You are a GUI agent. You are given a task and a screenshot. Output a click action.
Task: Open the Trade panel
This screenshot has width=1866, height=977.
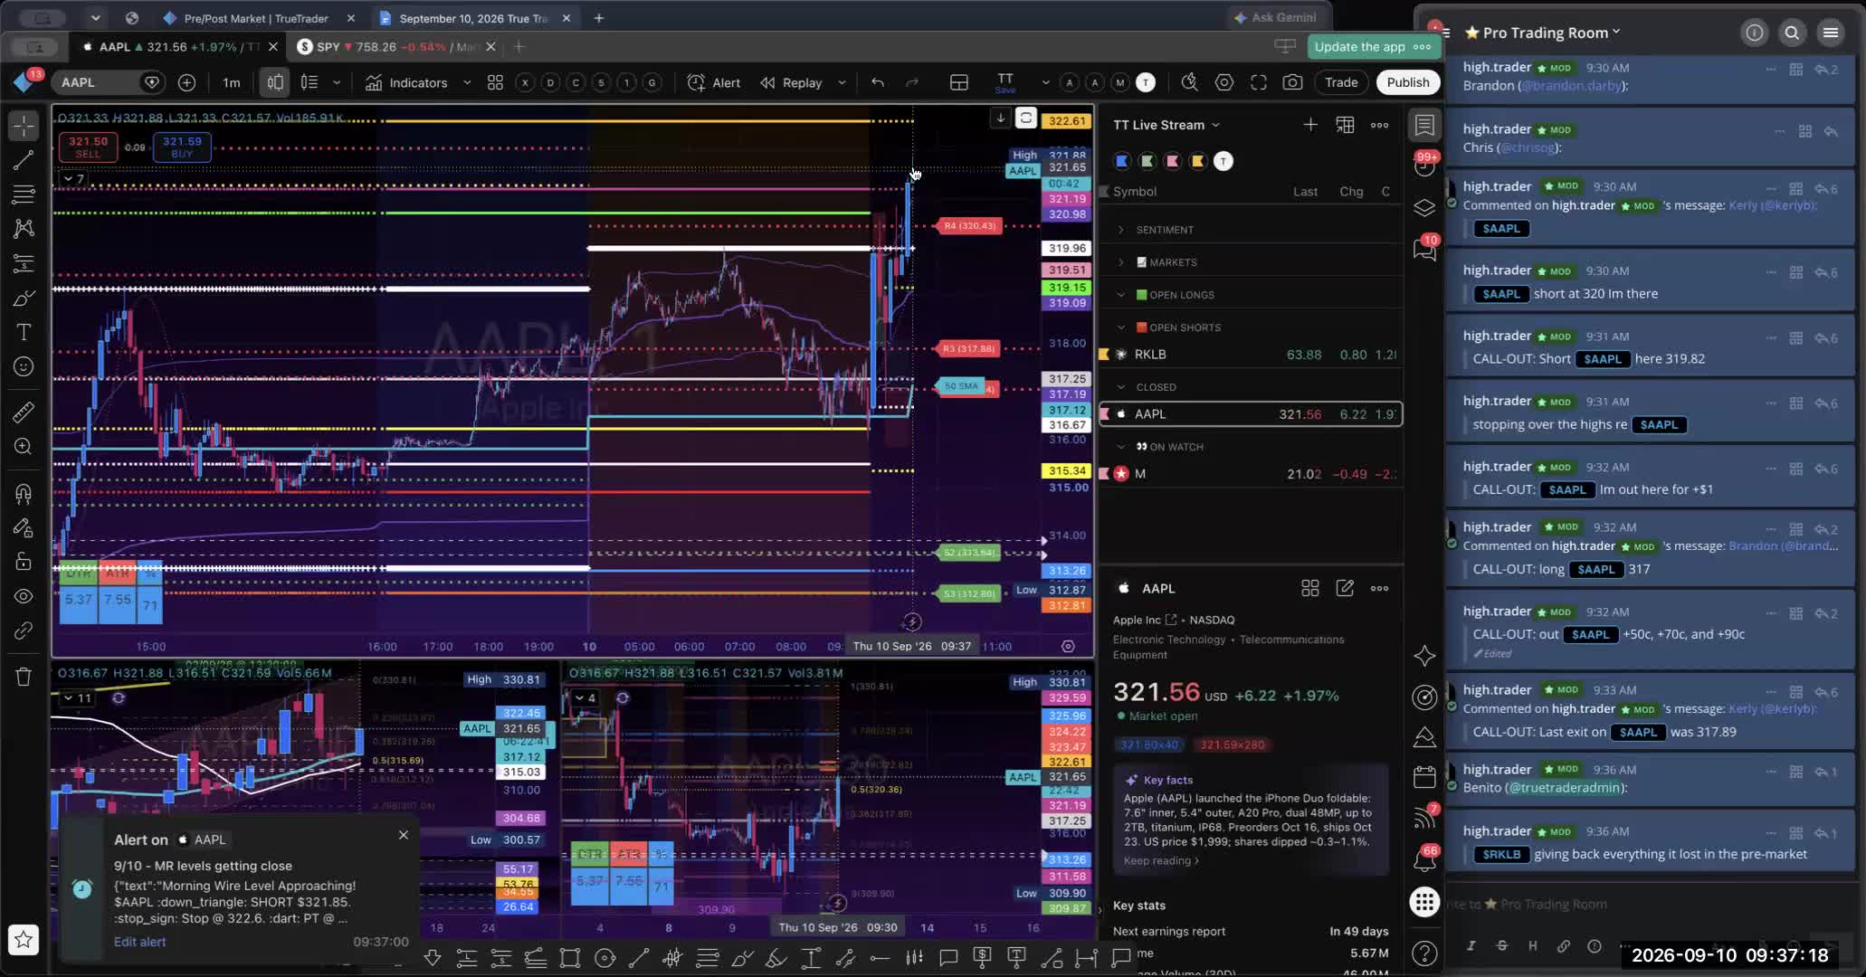(1341, 82)
